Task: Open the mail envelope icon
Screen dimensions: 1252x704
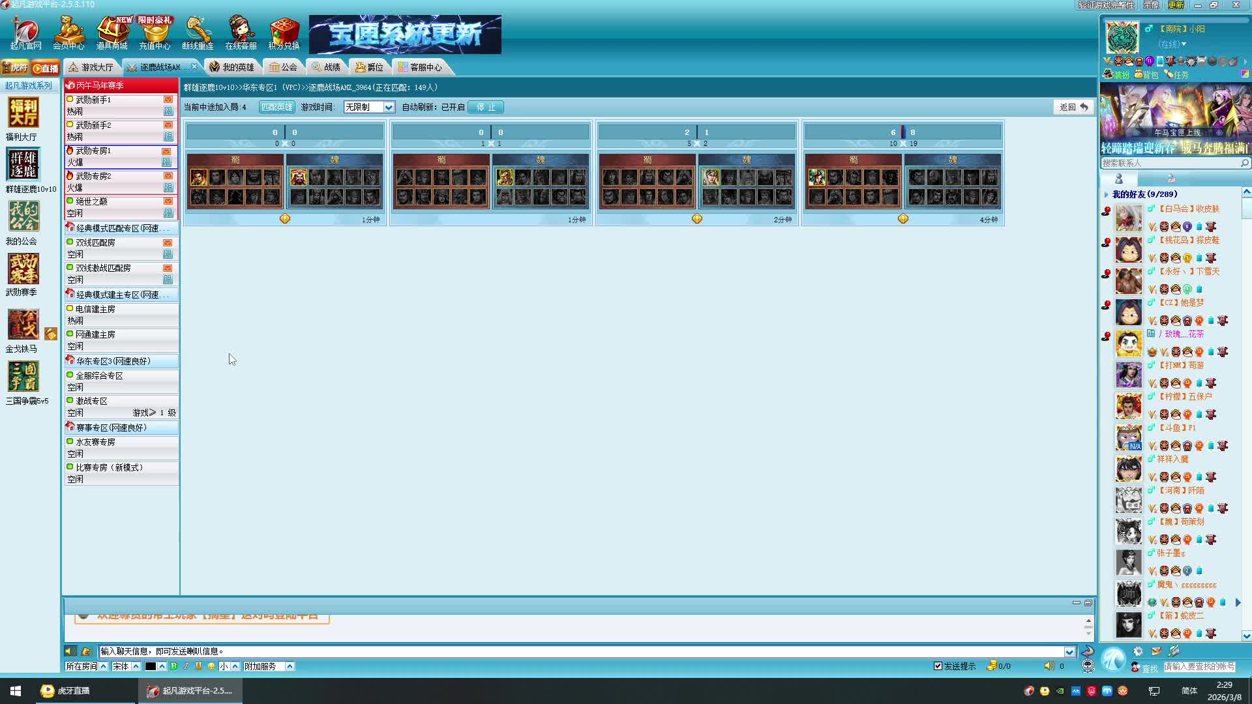Action: coord(1156,651)
